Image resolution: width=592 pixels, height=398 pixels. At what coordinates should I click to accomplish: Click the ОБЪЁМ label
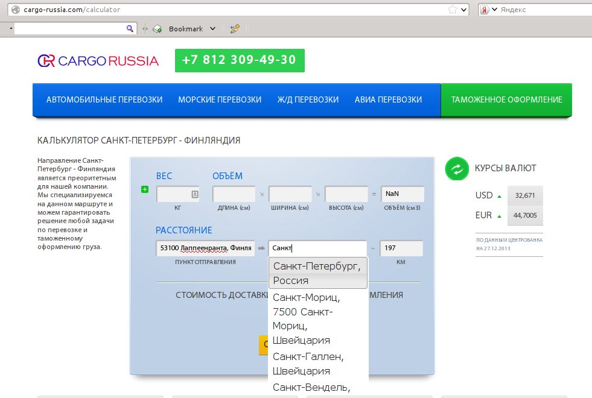228,176
